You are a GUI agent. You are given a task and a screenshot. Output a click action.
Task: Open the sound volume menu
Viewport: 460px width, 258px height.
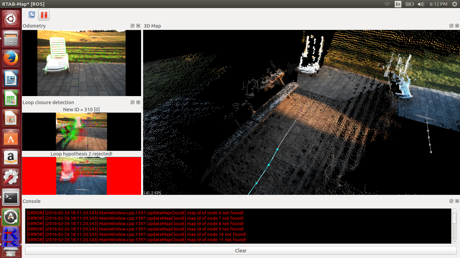click(x=421, y=4)
